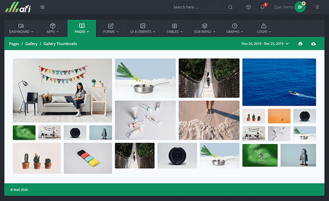This screenshot has width=329, height=201.
Task: Click the Pages breadcrumb link
Action: [x=14, y=44]
